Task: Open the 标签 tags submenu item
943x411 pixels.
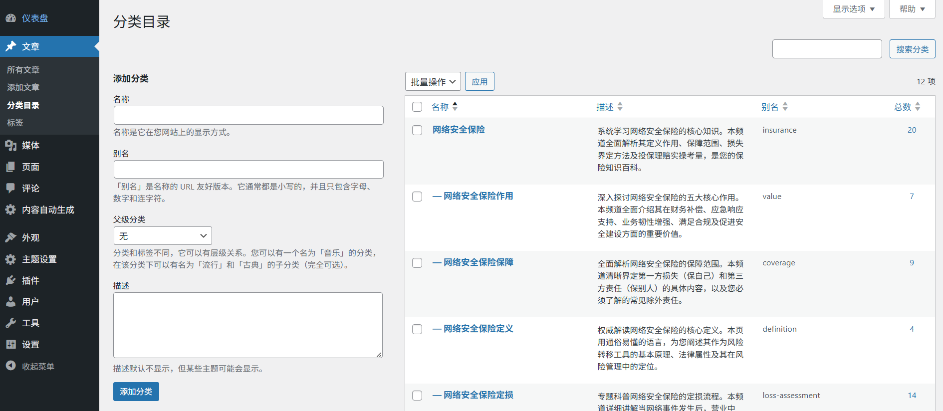Action: coord(15,123)
